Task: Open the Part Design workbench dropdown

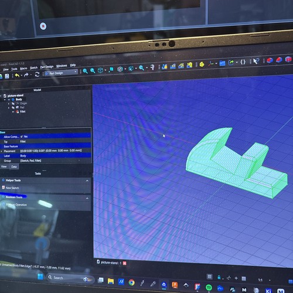Action: pos(61,73)
